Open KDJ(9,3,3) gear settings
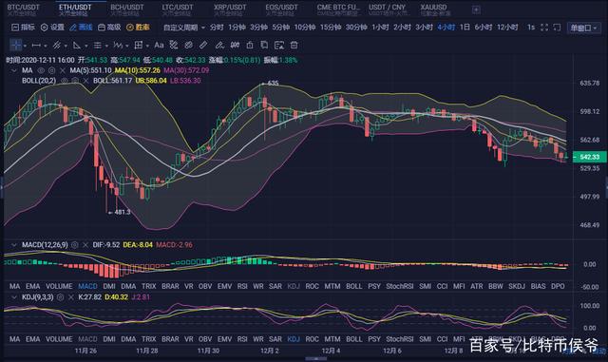The width and height of the screenshot is (608, 362). coord(60,297)
